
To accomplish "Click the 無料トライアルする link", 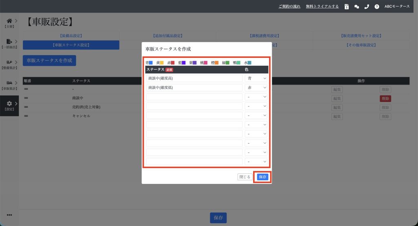I will (x=322, y=7).
